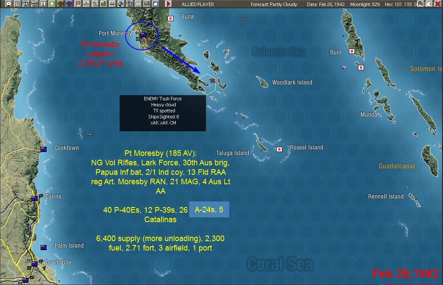Save the game using the disk icon
The height and width of the screenshot is (285, 443).
click(8, 4)
